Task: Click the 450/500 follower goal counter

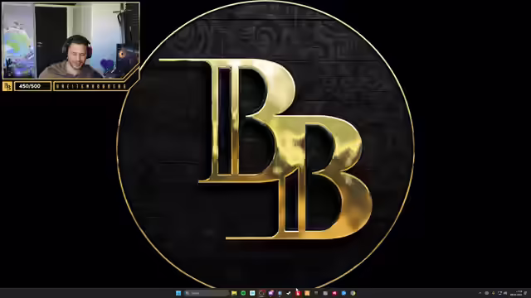Action: tap(32, 86)
